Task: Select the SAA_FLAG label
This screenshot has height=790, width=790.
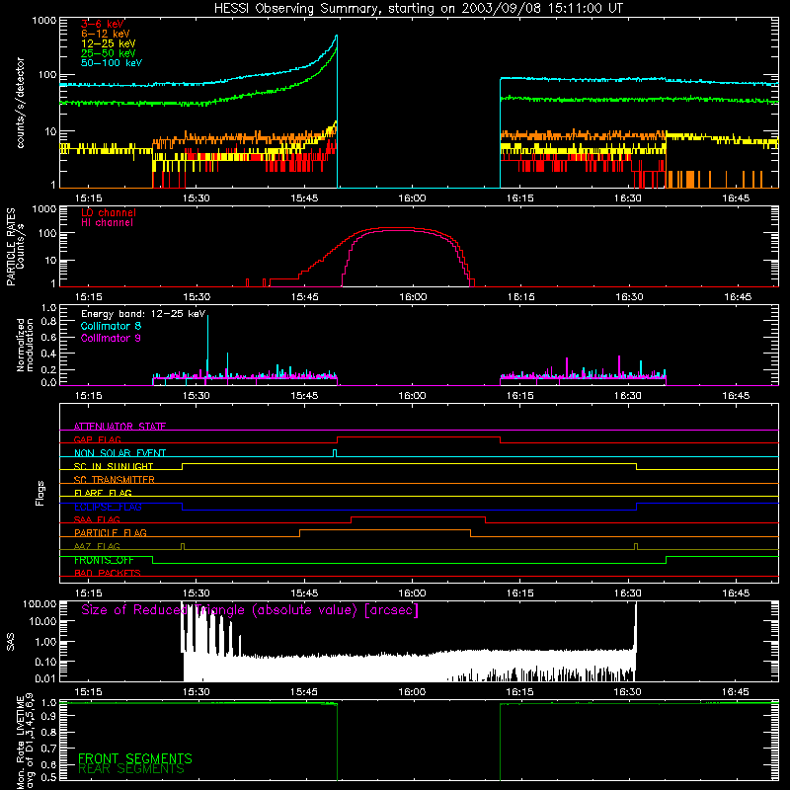Action: [x=97, y=519]
